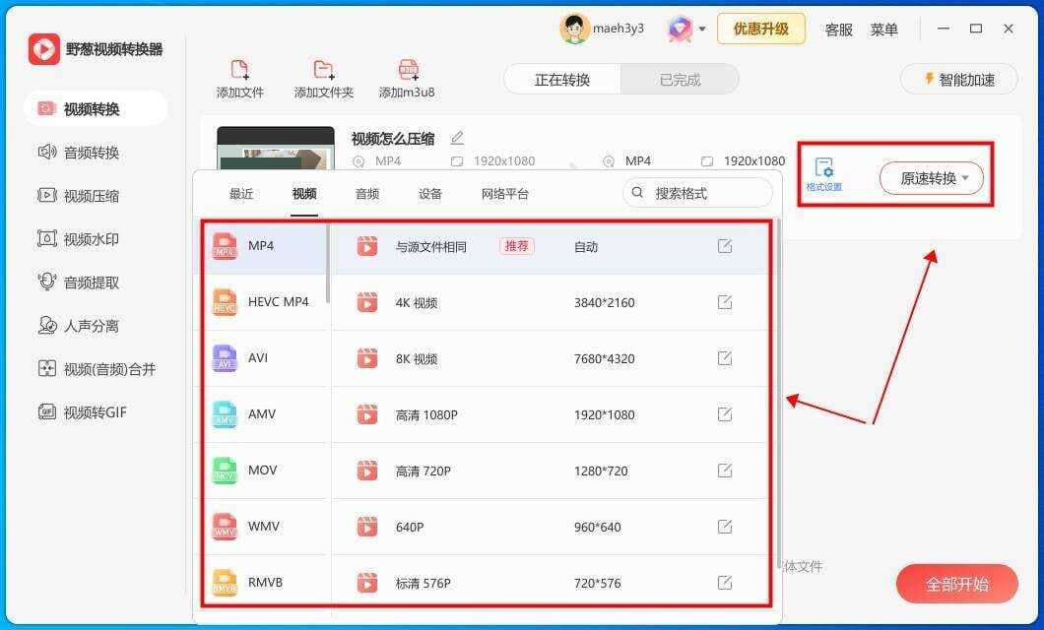This screenshot has height=630, width=1044.
Task: Choose the 3840*2160 4K video row
Action: click(x=551, y=302)
